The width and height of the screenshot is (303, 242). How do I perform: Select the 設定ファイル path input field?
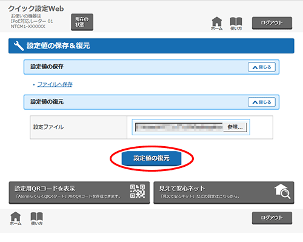[179, 127]
